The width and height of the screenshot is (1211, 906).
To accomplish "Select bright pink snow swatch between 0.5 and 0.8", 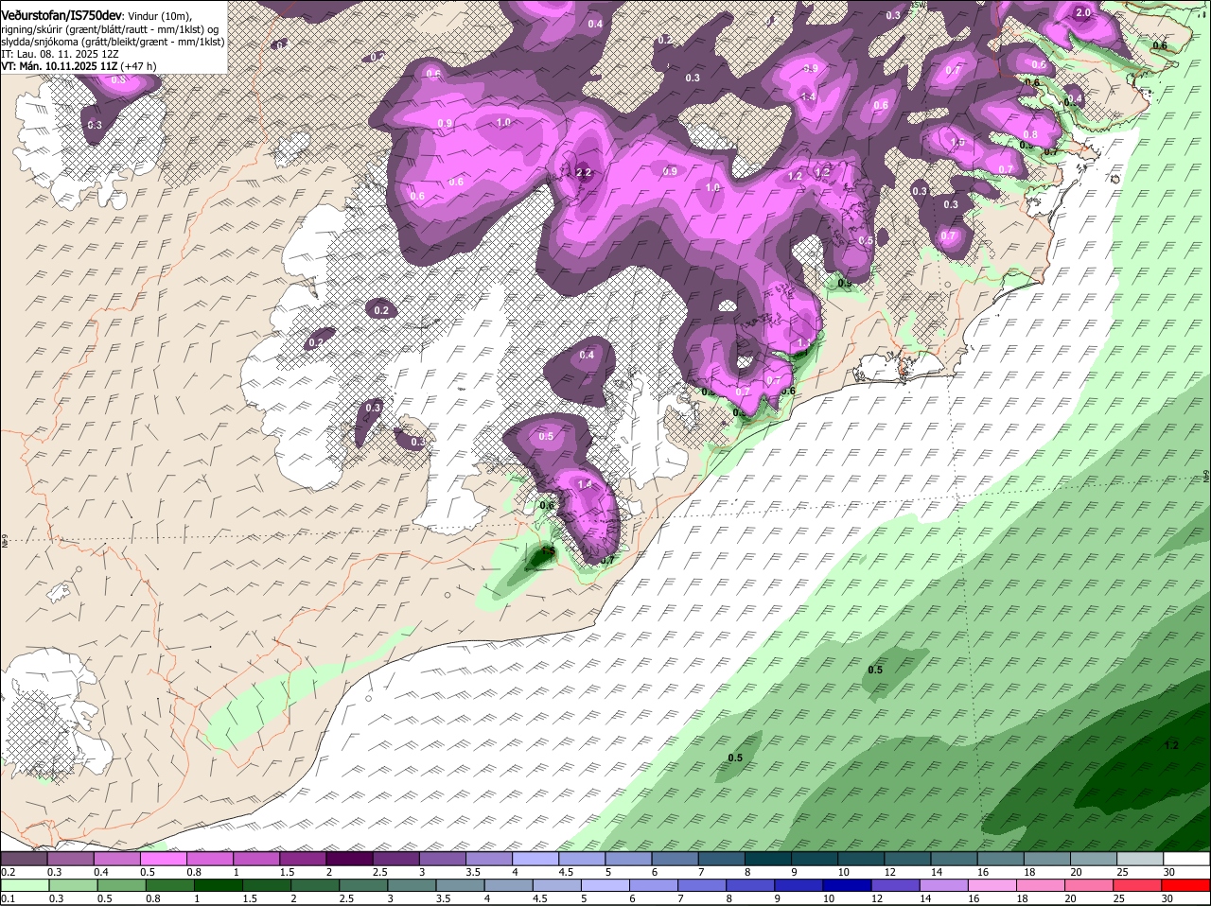I will (162, 859).
